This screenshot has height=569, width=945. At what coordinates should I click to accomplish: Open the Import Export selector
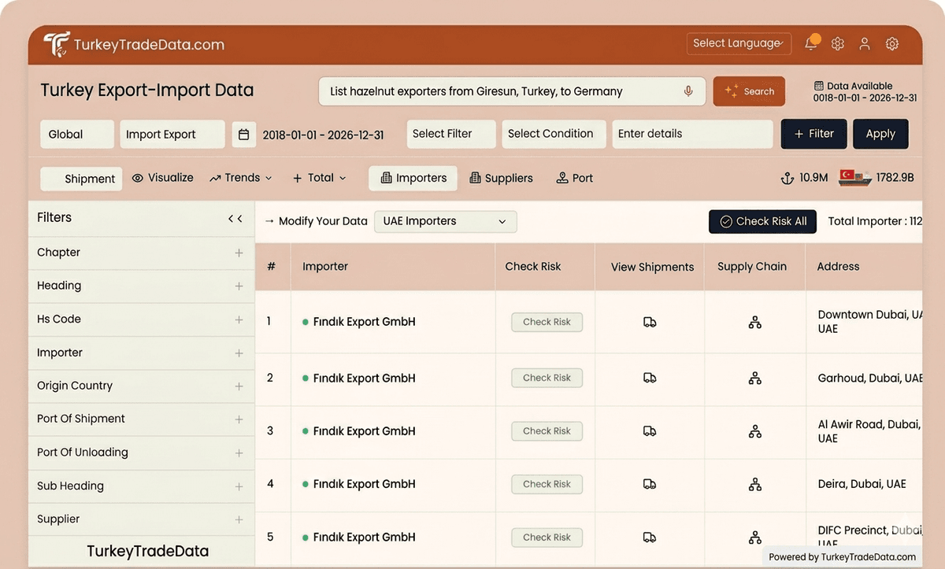(x=172, y=135)
